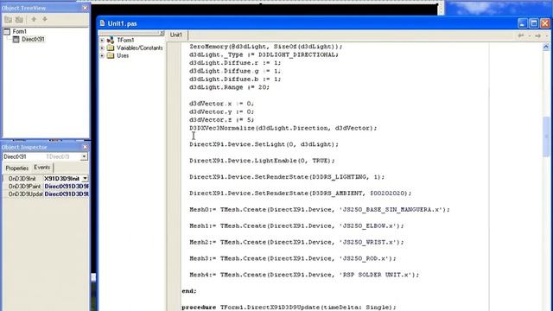This screenshot has width=553, height=311.
Task: Select the OnD3D9Paint event row
Action: tap(45, 187)
